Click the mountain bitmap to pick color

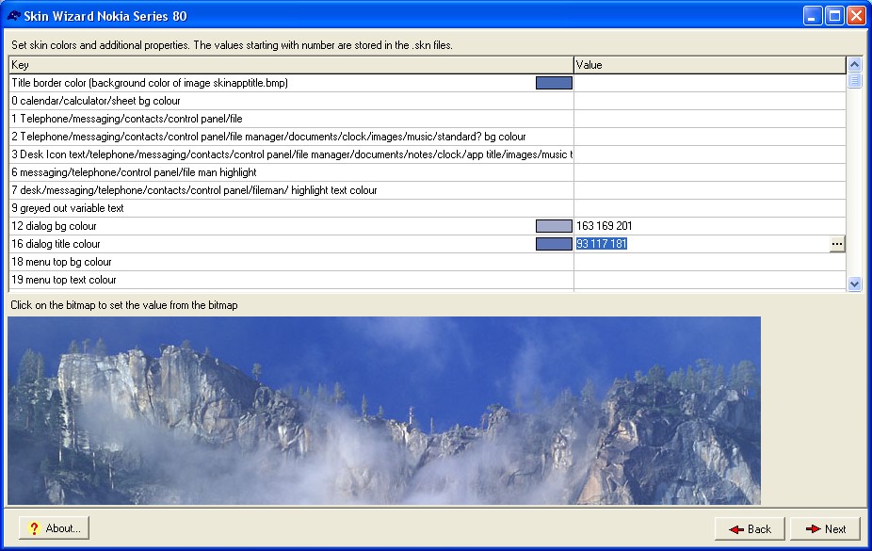point(383,411)
